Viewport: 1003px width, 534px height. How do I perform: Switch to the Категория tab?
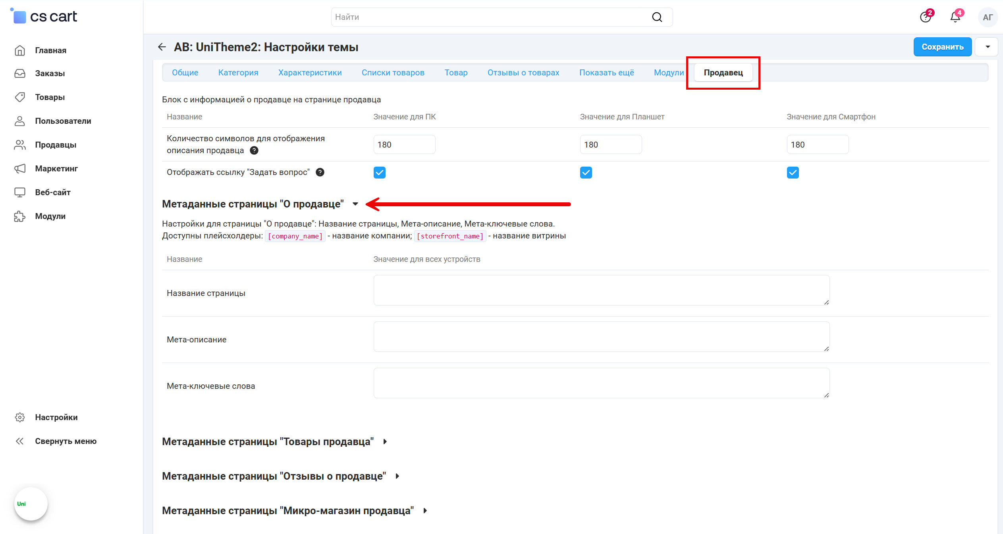[x=238, y=73]
